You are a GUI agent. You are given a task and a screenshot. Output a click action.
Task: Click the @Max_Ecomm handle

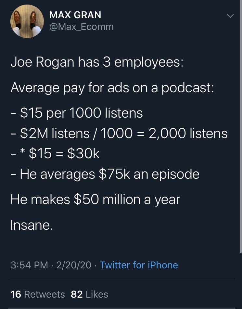coord(81,27)
